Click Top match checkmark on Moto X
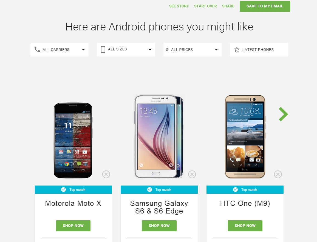The width and height of the screenshot is (317, 242). pos(63,189)
